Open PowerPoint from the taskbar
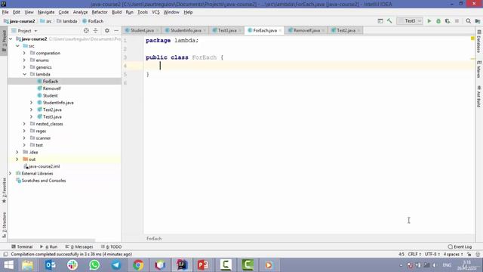 tap(203, 265)
